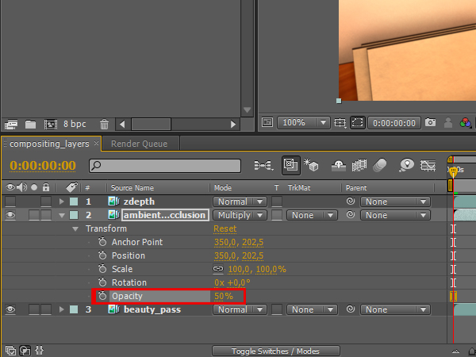Select the compositing_layers tab

coord(49,144)
